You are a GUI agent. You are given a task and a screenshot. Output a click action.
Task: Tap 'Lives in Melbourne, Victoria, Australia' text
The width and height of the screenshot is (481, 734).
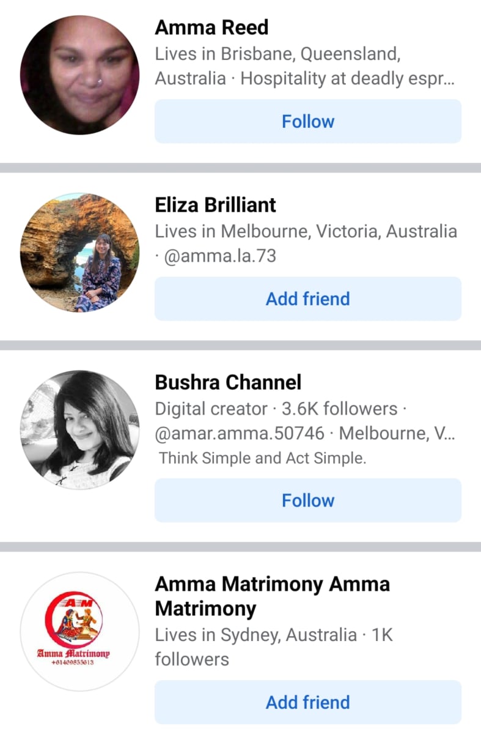(306, 231)
